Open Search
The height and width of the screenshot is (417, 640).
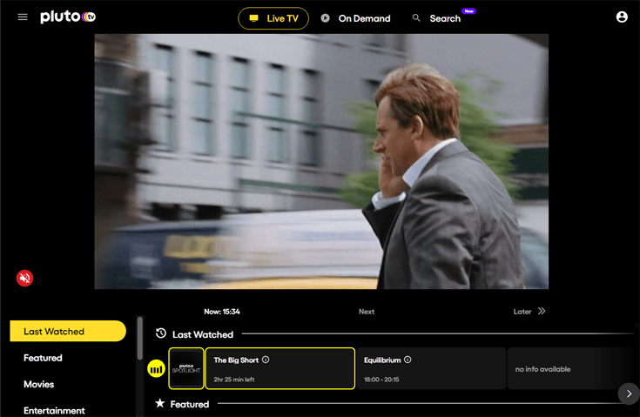(444, 18)
